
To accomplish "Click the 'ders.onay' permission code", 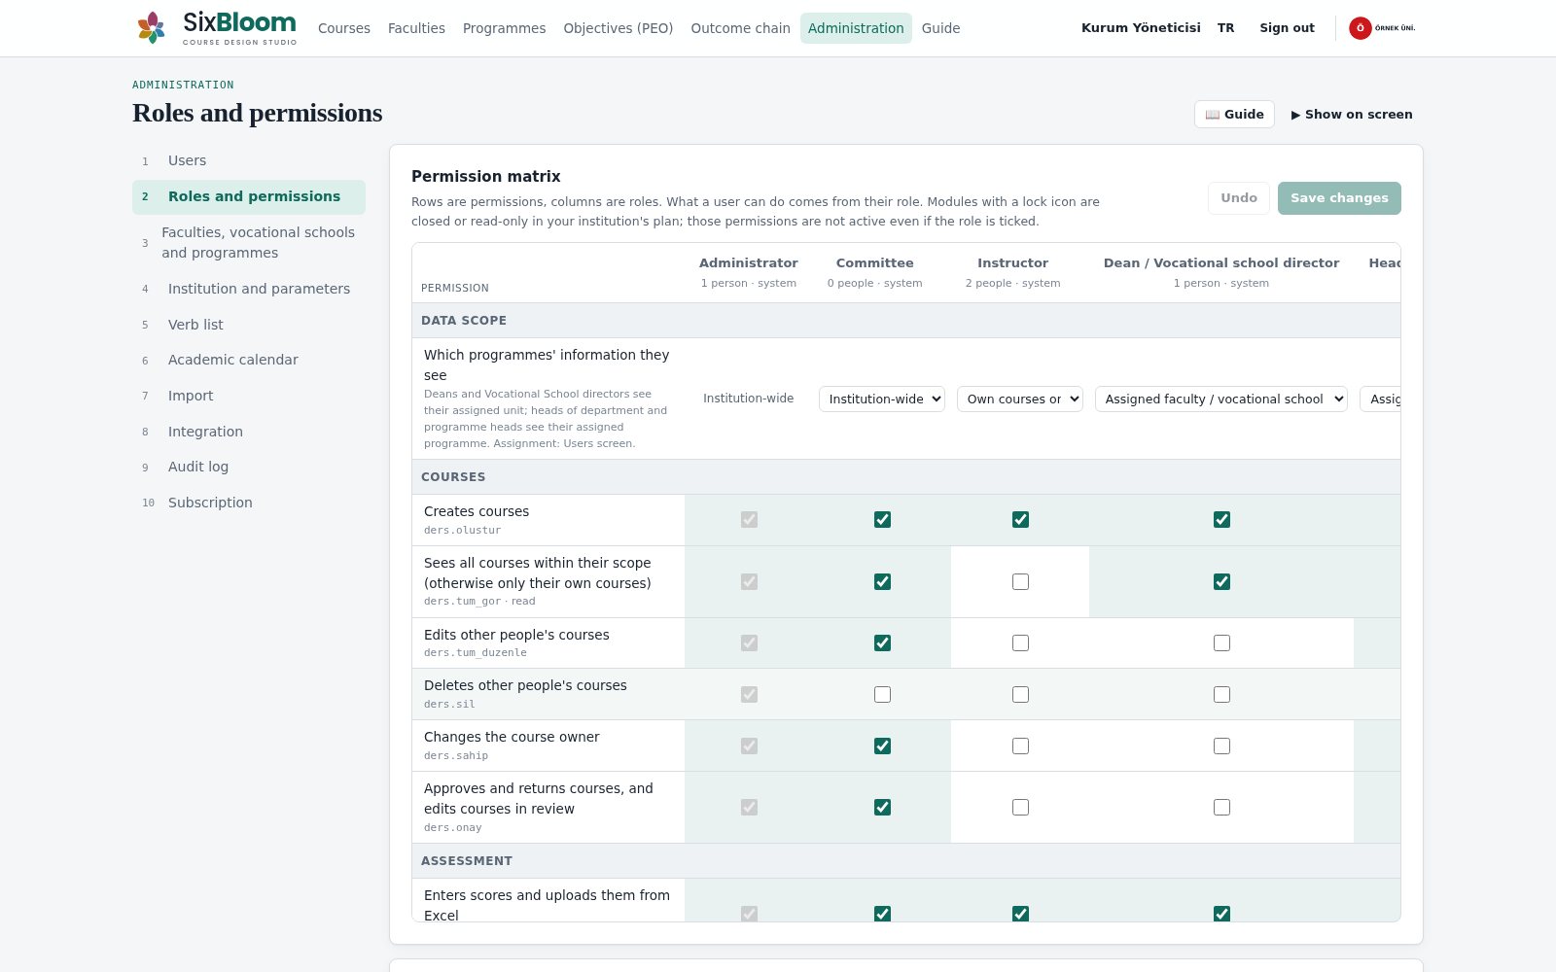I will pyautogui.click(x=453, y=828).
